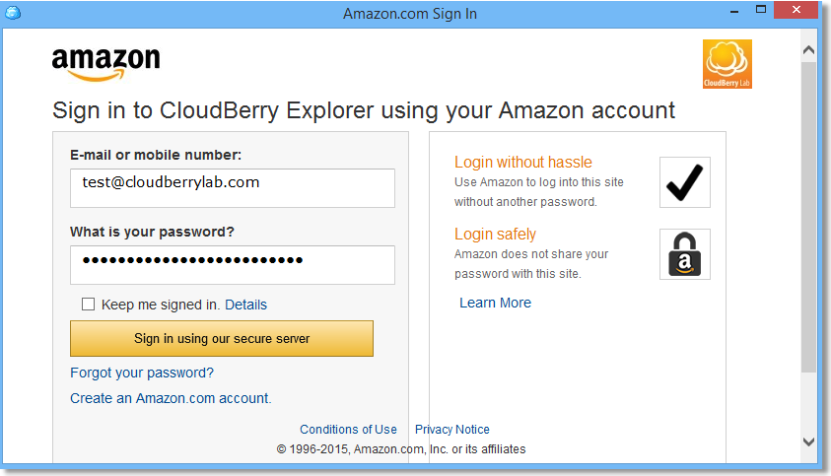Open the Learn More link

[495, 303]
